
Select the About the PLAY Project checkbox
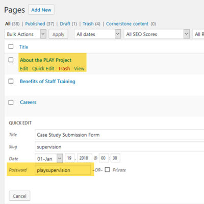click(x=11, y=60)
